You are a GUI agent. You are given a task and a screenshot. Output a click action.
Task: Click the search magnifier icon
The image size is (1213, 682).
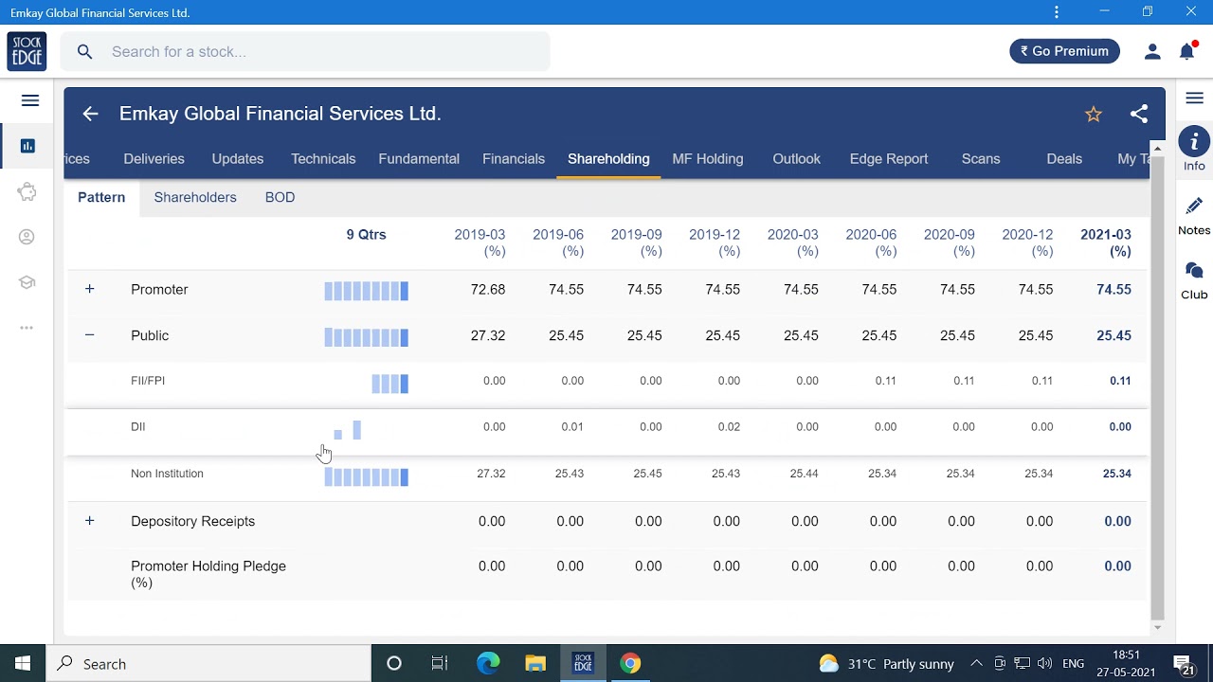(85, 52)
